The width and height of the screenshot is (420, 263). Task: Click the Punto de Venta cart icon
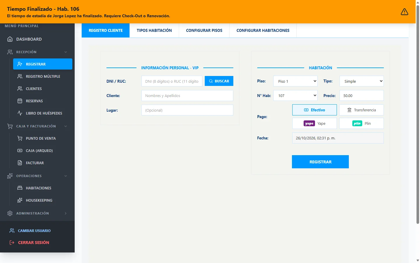click(20, 138)
